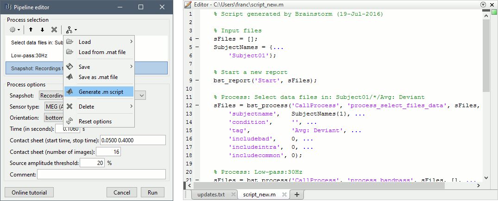This screenshot has width=498, height=201.
Task: Choose Generate .m script menu entry
Action: (x=101, y=91)
